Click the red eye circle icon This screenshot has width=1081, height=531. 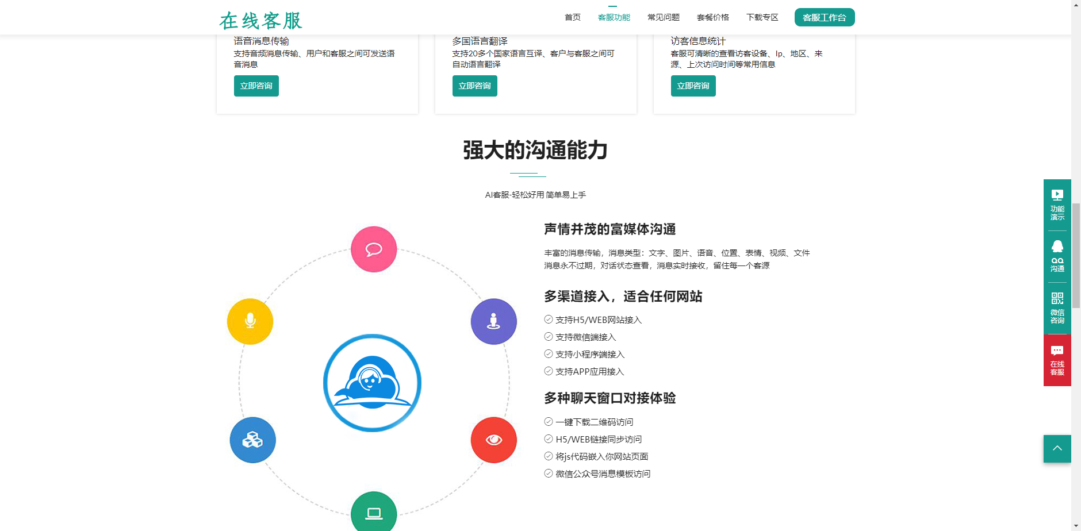coord(493,440)
